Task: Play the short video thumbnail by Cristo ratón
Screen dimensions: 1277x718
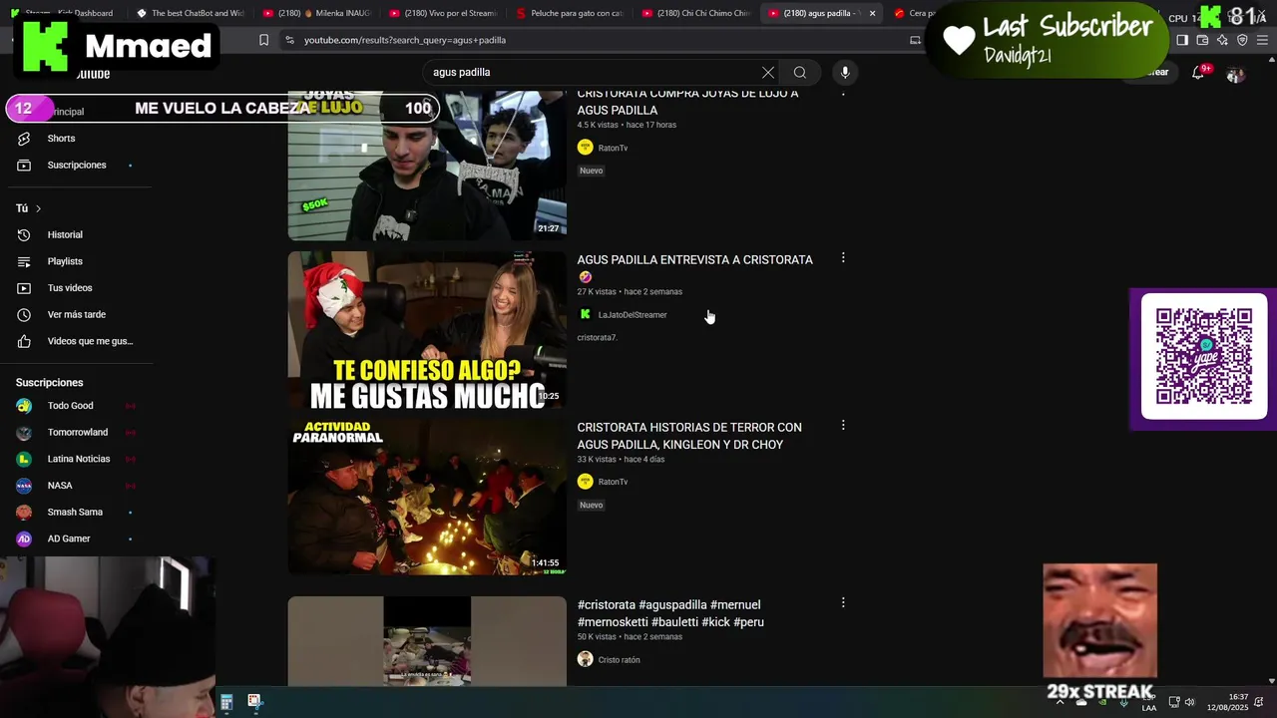Action: pos(427,641)
